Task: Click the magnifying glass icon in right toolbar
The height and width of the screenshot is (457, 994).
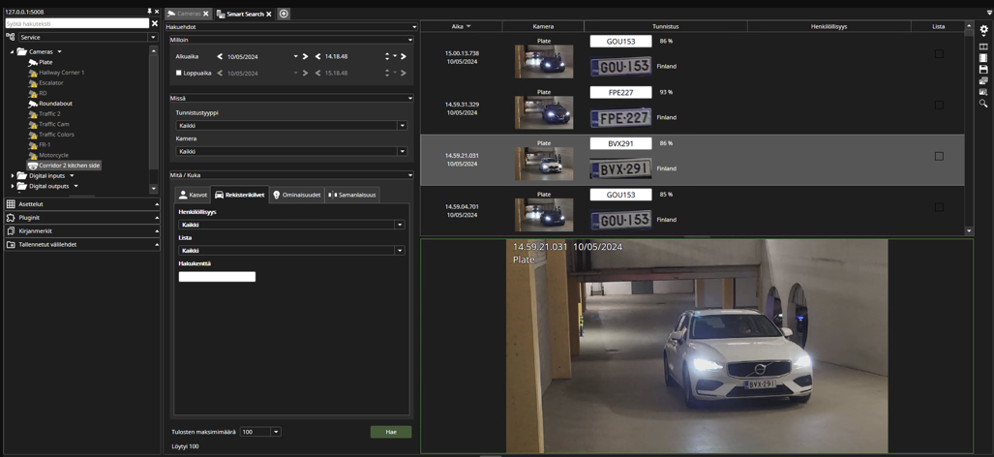Action: coord(983,103)
